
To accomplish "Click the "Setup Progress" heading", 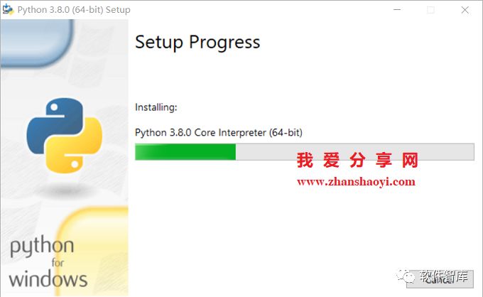I will pyautogui.click(x=197, y=42).
